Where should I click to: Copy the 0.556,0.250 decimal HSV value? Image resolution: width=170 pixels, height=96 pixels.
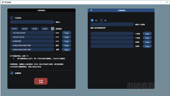(x=67, y=49)
